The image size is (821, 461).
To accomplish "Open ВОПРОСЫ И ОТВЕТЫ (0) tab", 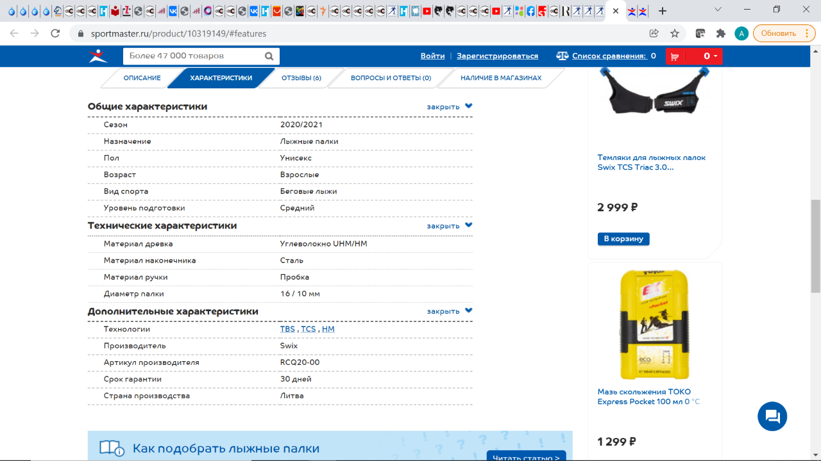I will [391, 78].
